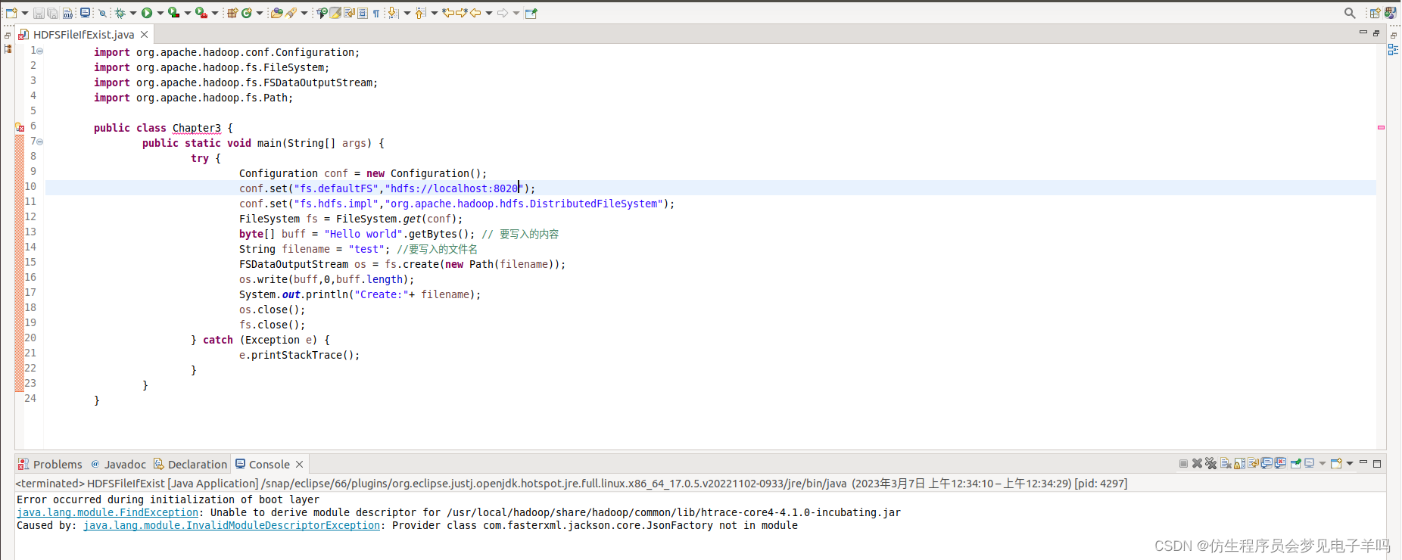
Task: Click the Last Edit Location icon
Action: click(x=448, y=13)
